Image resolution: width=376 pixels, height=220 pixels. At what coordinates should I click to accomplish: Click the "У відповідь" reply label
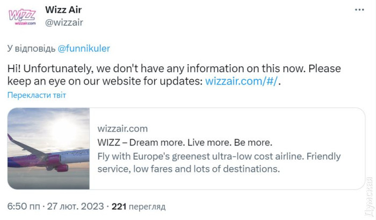click(x=31, y=48)
